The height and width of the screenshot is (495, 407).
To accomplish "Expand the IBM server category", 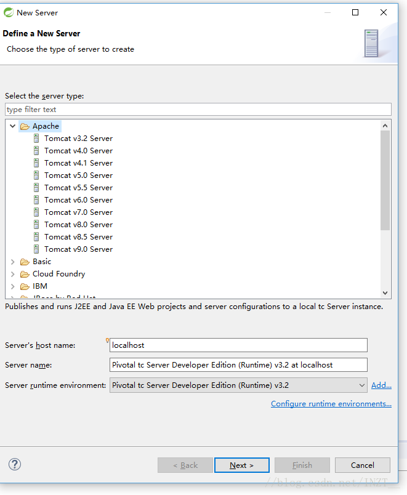I will [x=13, y=286].
